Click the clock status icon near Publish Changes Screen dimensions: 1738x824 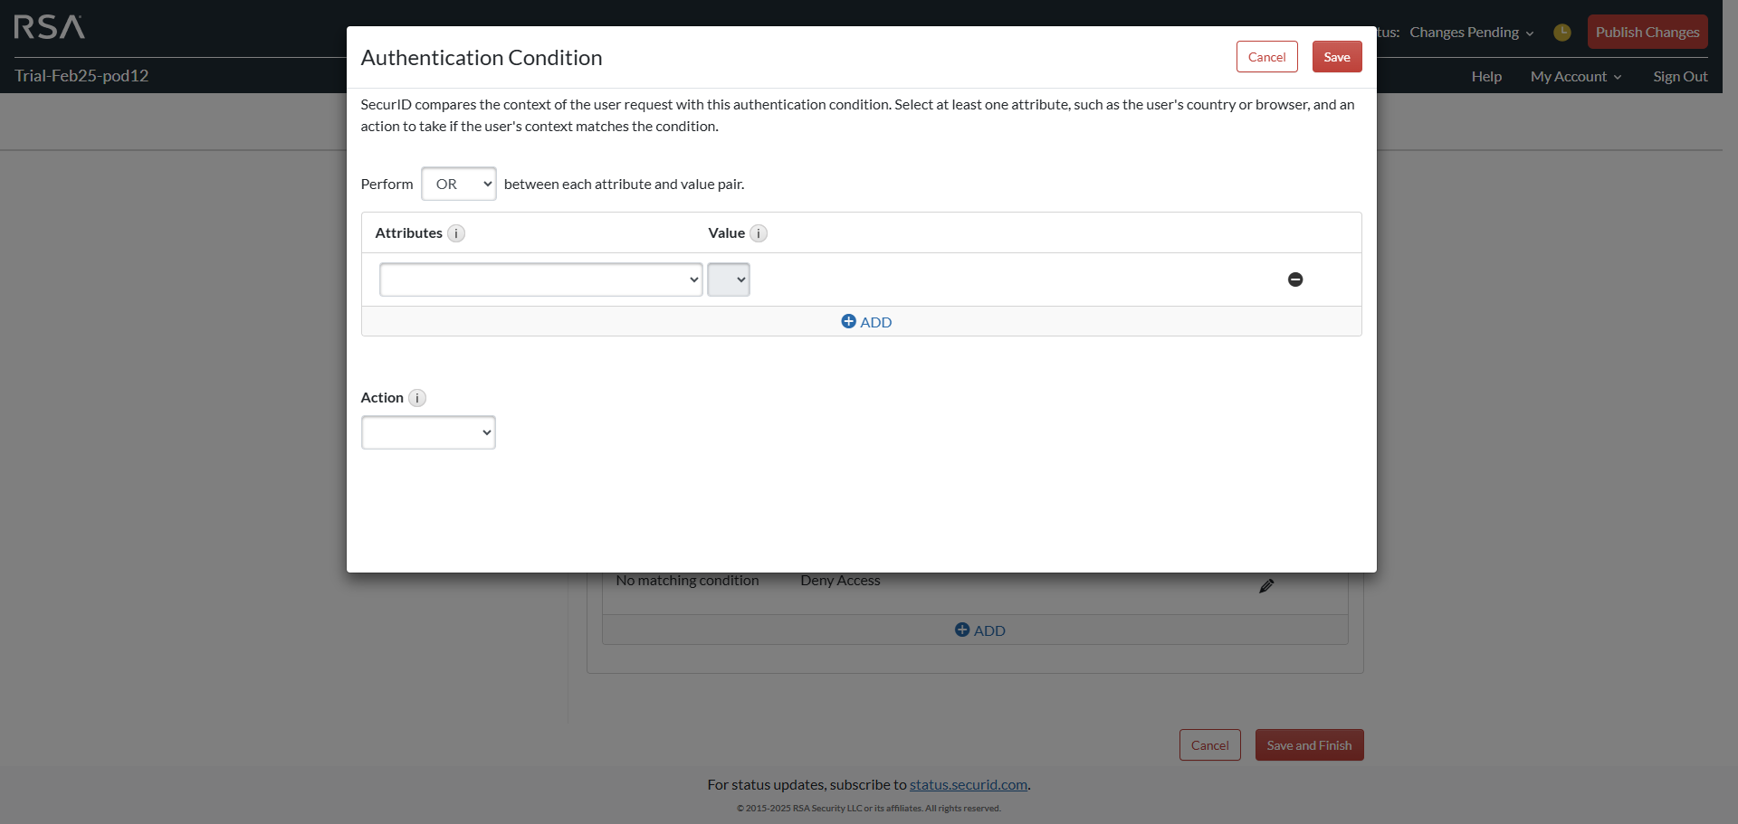(x=1562, y=32)
